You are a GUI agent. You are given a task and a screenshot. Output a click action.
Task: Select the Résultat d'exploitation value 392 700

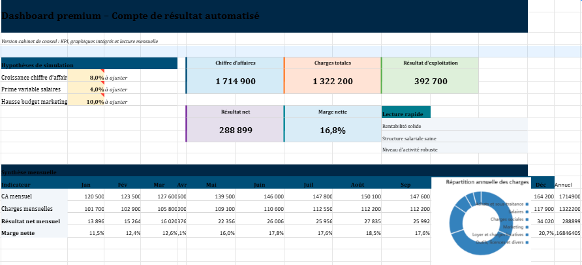coord(430,82)
